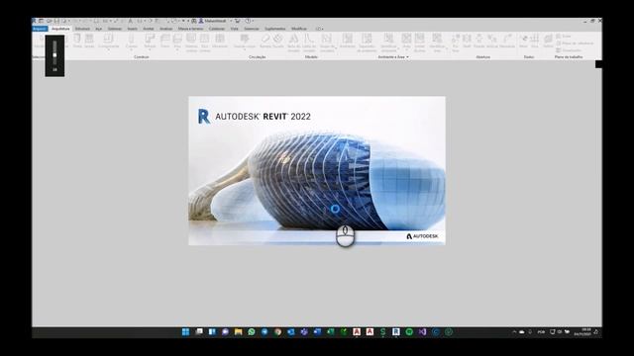Switch to the Sistemas tab
The image size is (634, 356).
coord(115,29)
